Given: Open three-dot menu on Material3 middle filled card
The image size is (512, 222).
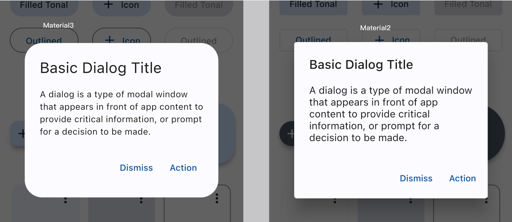Looking at the screenshot, I should [141, 200].
